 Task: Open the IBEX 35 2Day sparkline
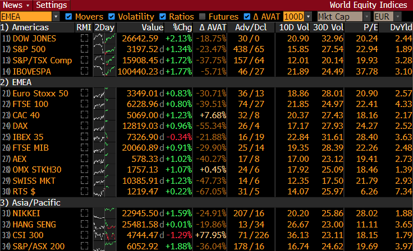[104, 137]
